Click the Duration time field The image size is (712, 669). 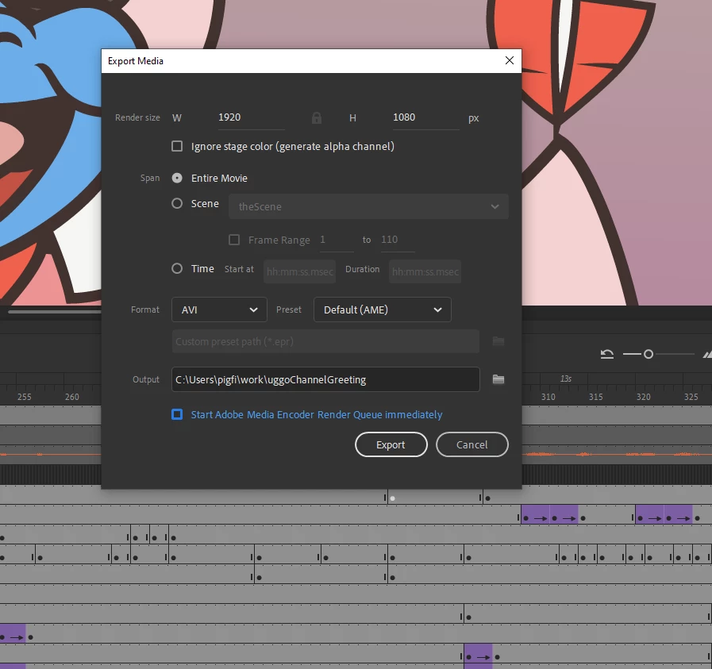pyautogui.click(x=425, y=271)
